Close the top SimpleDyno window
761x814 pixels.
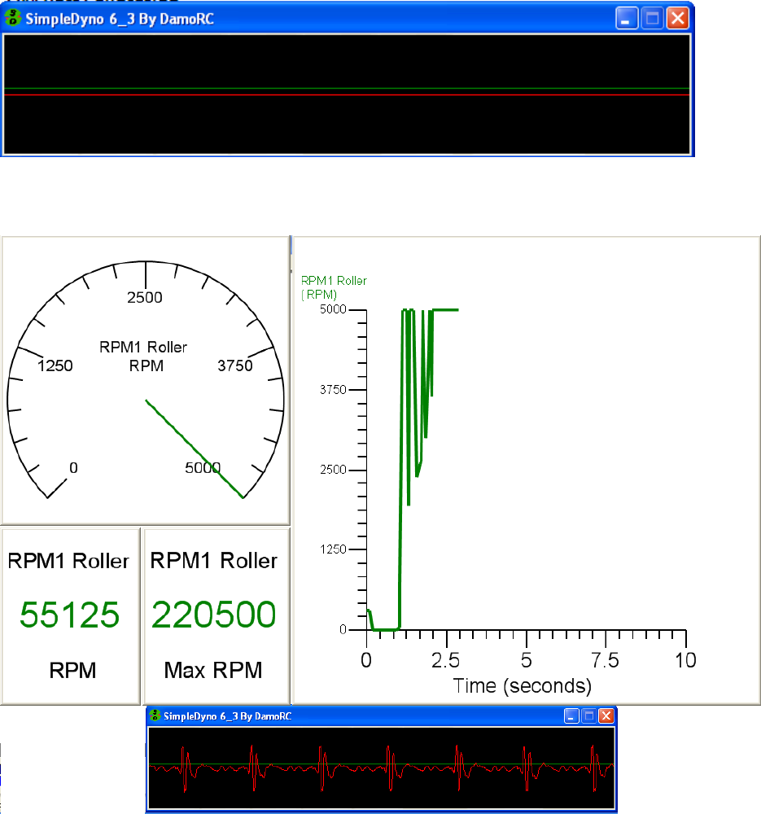pos(678,19)
